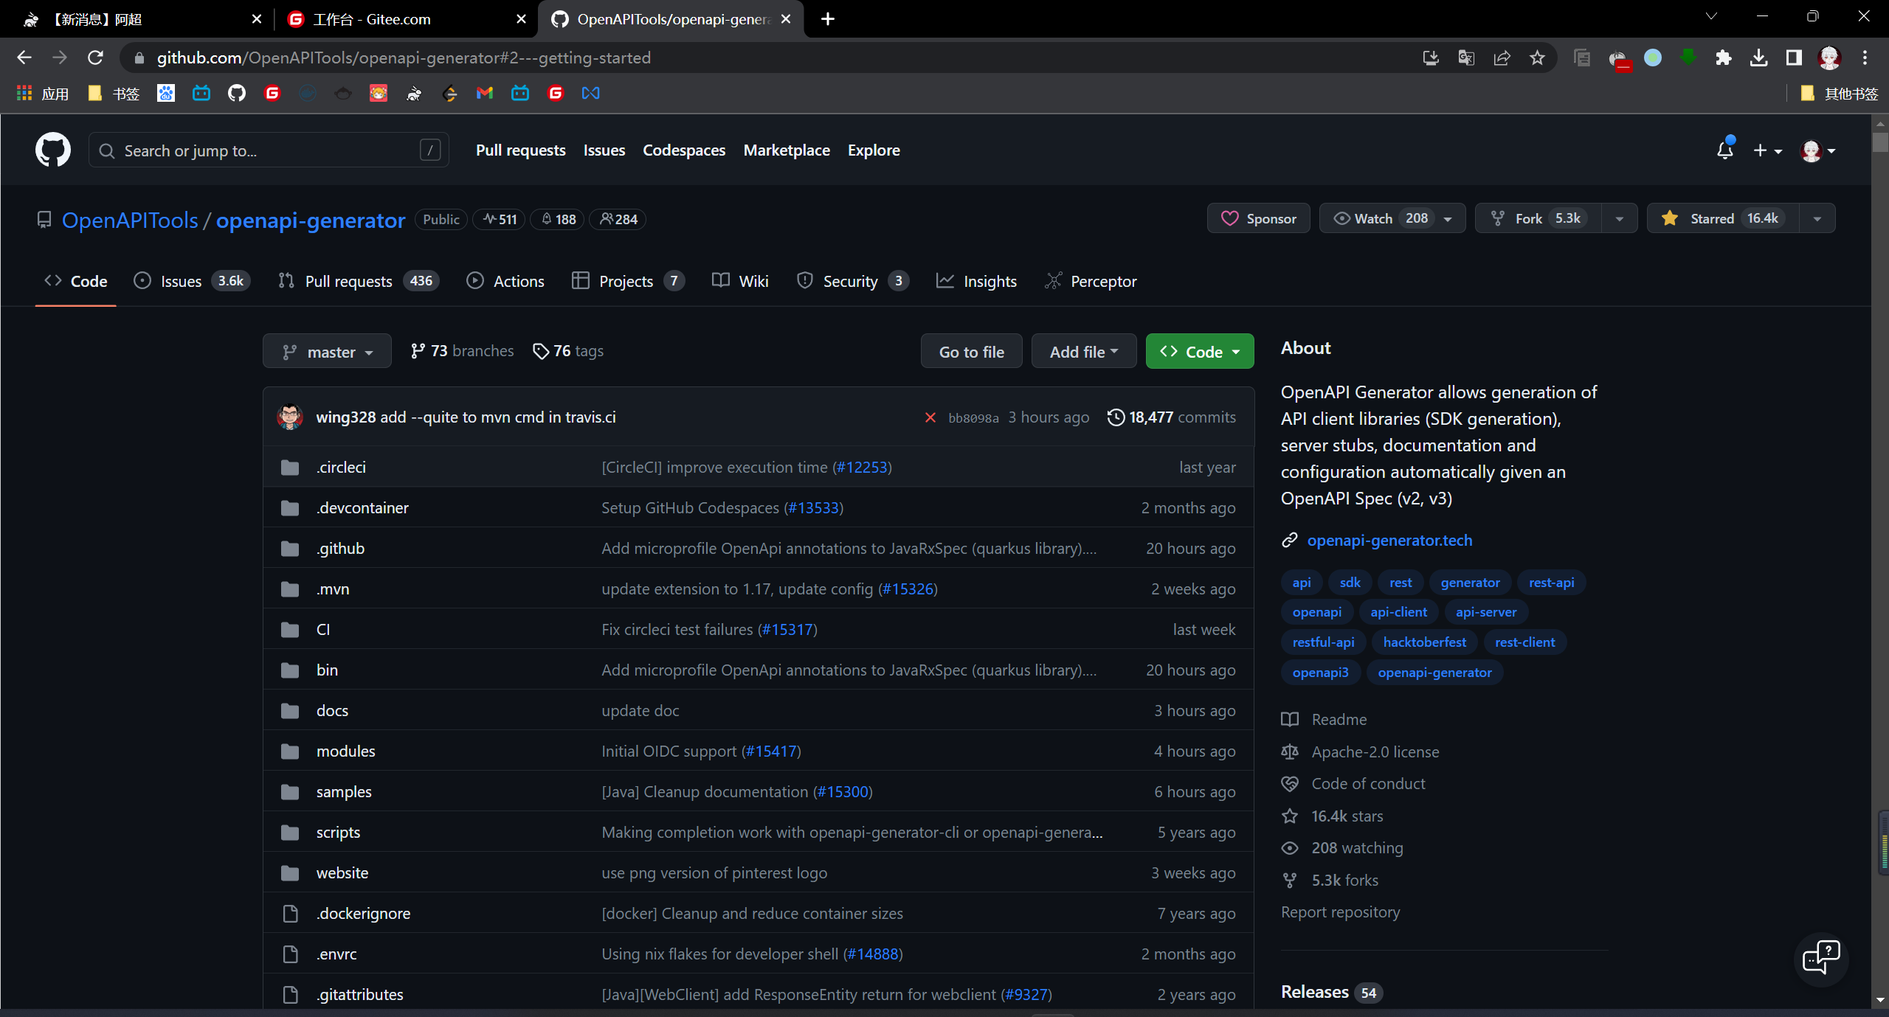Open new tab with plus button

828,19
